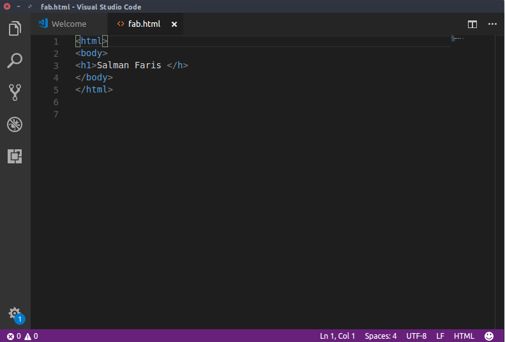Click the warnings count in status bar
This screenshot has width=505, height=342.
[x=31, y=336]
